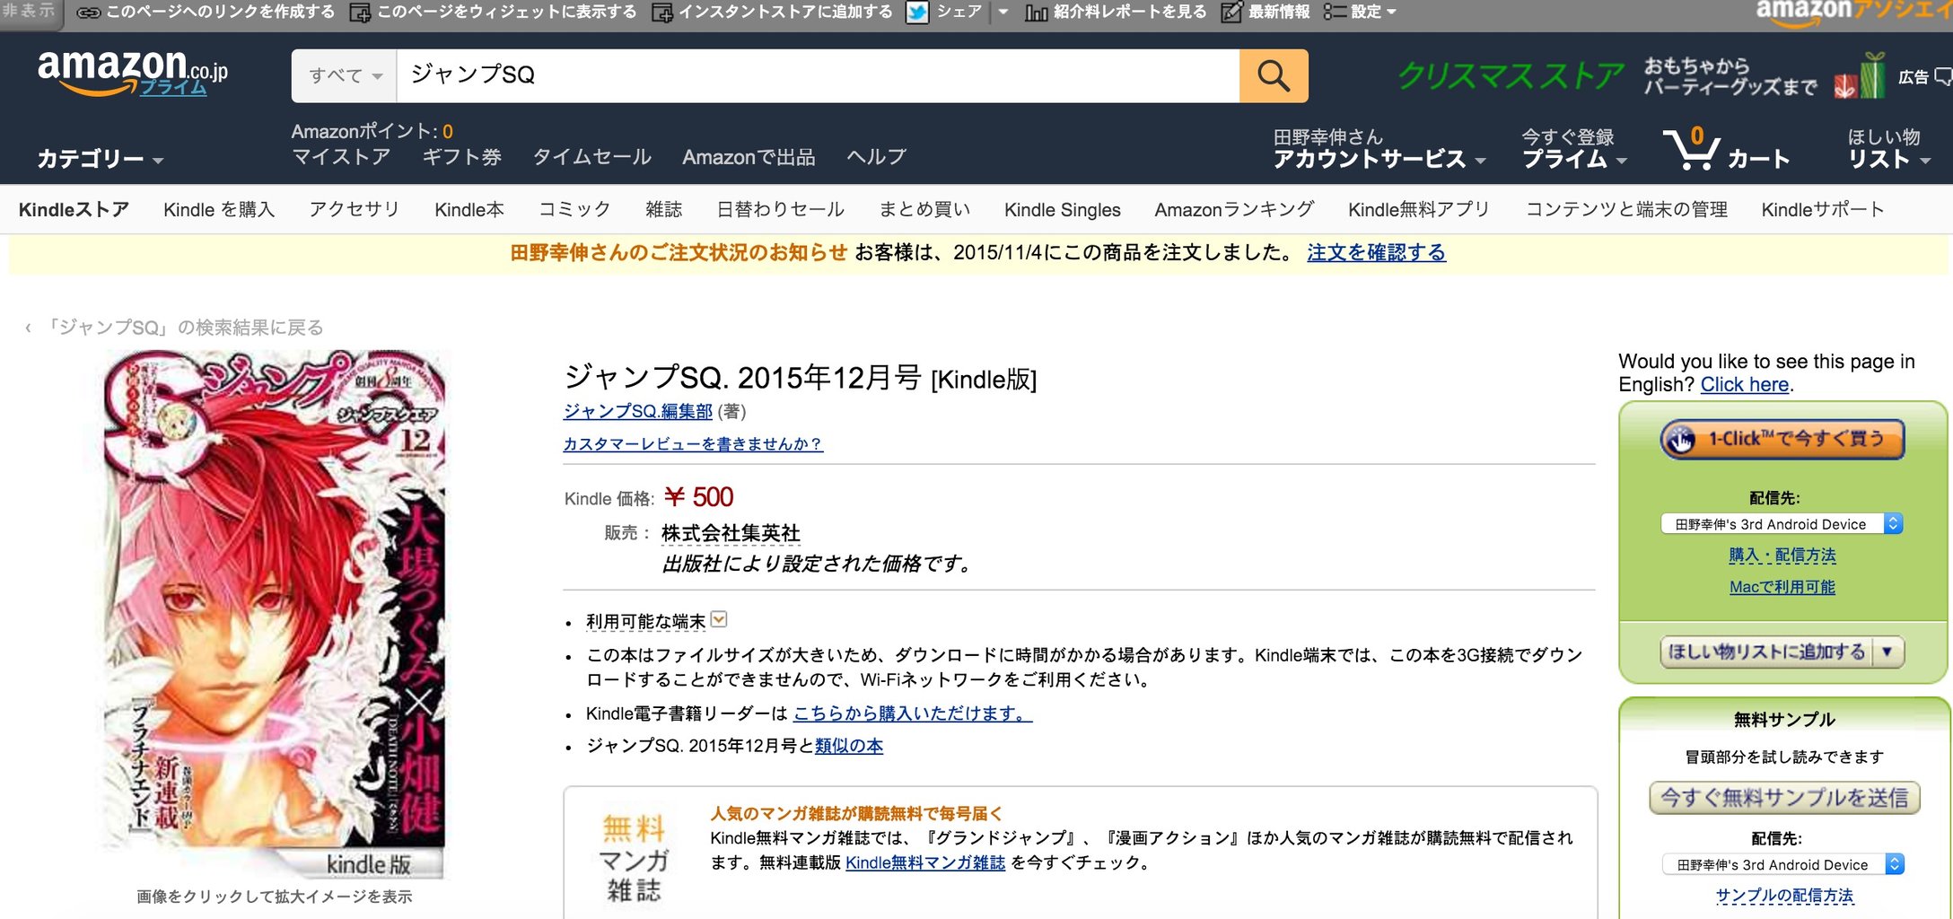Open the purchase delivery device dropdown

point(1782,524)
